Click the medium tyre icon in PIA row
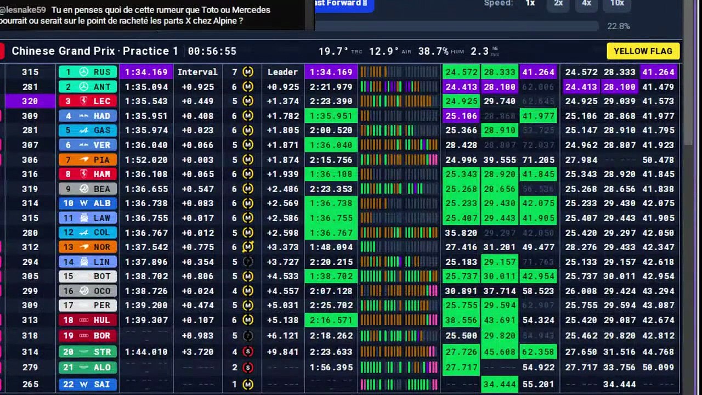Image resolution: width=702 pixels, height=395 pixels. coord(248,160)
